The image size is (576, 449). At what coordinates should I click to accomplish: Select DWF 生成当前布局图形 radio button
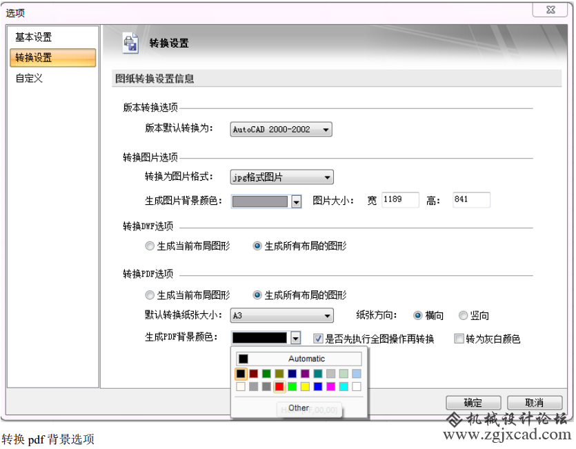[x=150, y=246]
